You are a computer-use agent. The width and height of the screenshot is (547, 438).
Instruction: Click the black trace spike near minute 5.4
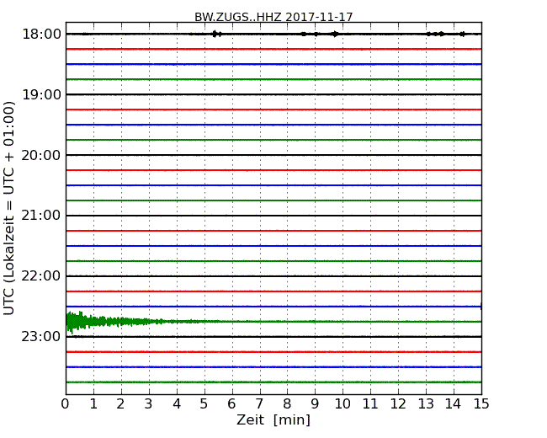216,34
